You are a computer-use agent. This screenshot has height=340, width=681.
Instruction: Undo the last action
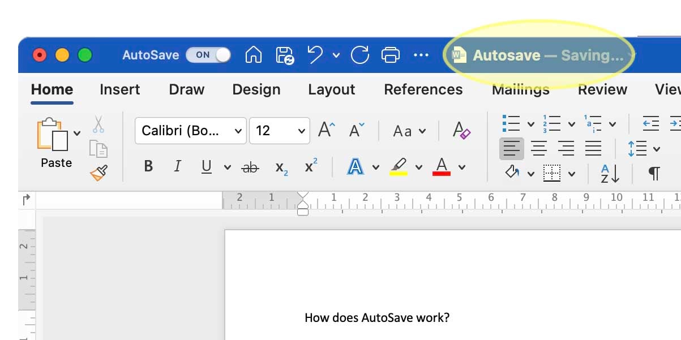point(315,55)
